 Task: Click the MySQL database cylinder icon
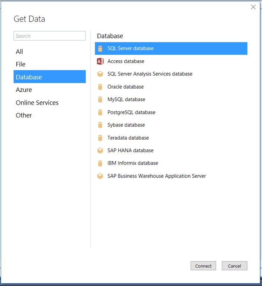pos(100,99)
